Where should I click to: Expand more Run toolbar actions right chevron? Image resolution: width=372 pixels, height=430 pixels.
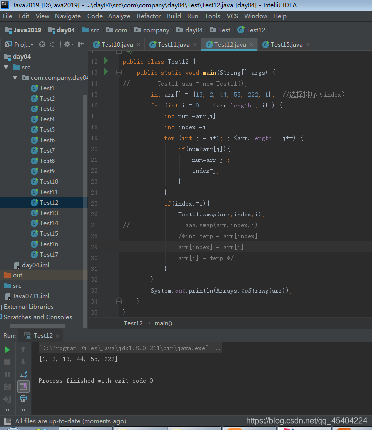tap(23, 410)
